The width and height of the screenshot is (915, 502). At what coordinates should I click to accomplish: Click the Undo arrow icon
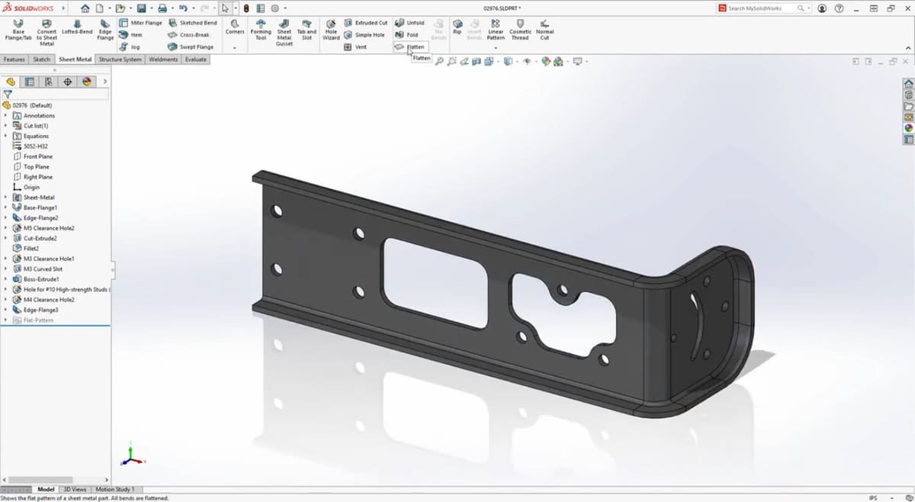point(182,8)
